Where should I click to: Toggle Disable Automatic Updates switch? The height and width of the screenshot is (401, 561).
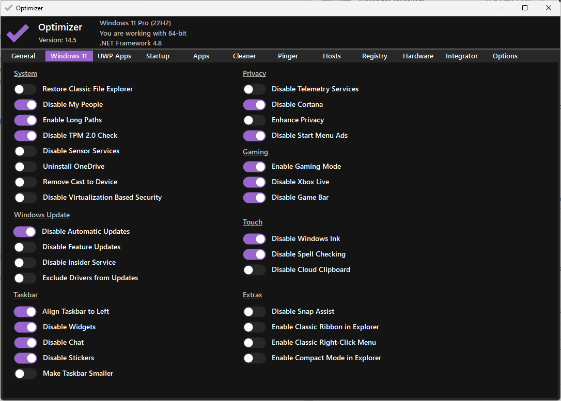pos(25,232)
